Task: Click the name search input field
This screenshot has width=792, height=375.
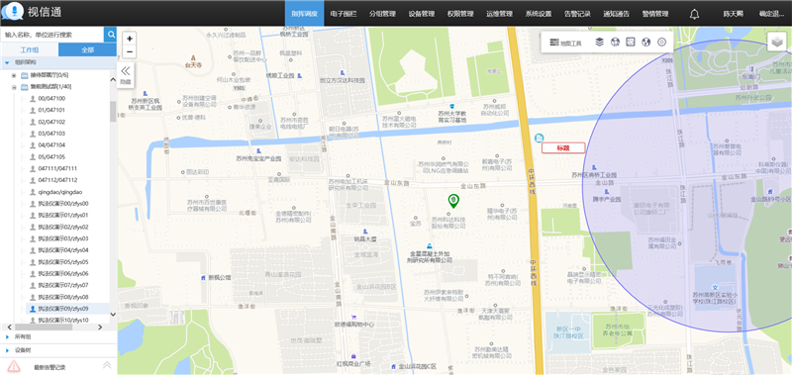Action: [52, 35]
